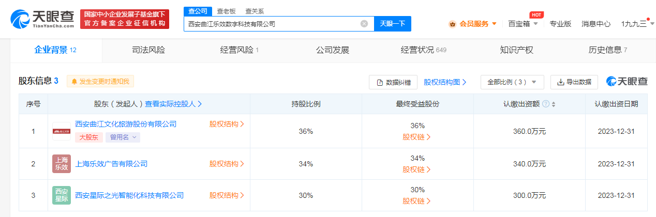Image resolution: width=656 pixels, height=217 pixels.
Task: Click the 西安曲江文化旅游 company logo thumbnail
Action: point(62,131)
